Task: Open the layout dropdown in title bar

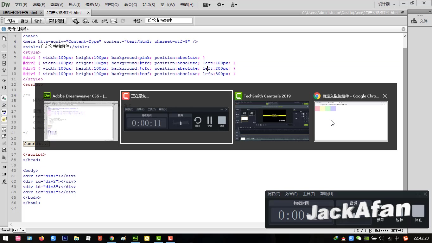Action: point(207,4)
